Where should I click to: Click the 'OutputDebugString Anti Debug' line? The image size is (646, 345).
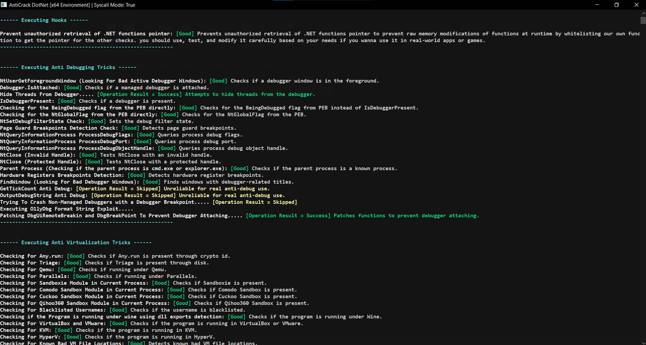point(143,195)
